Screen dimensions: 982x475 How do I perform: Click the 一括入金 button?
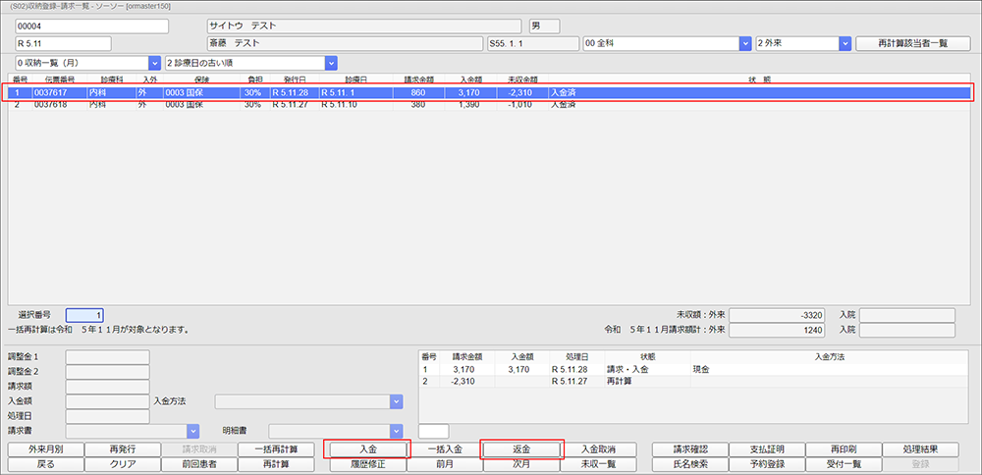coord(444,449)
